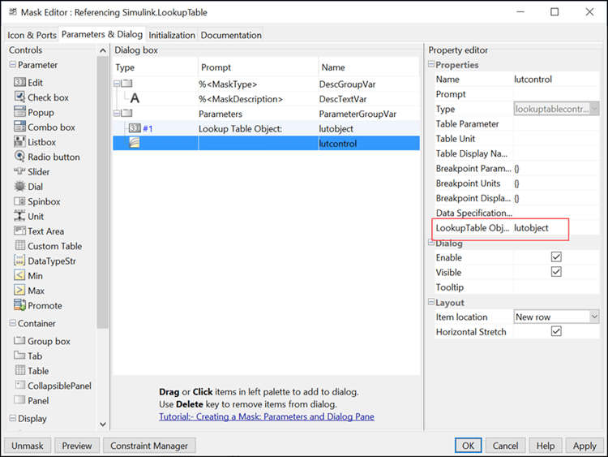Toggle the Enable checkbox
The image size is (608, 457).
click(x=556, y=257)
